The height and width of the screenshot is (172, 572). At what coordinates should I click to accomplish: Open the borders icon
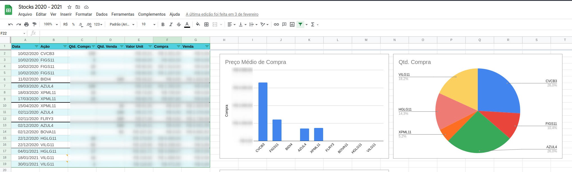pyautogui.click(x=206, y=24)
